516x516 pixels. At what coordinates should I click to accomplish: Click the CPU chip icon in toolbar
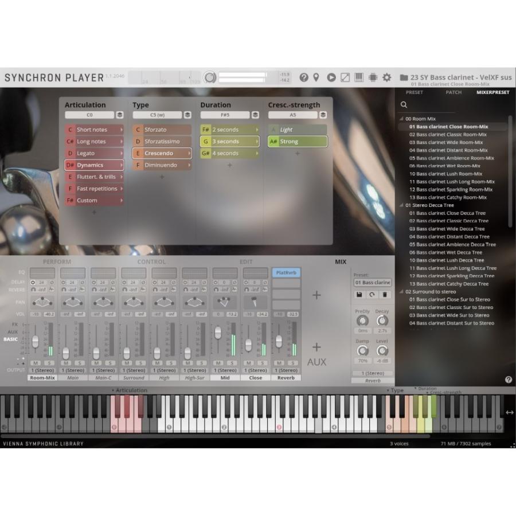373,77
